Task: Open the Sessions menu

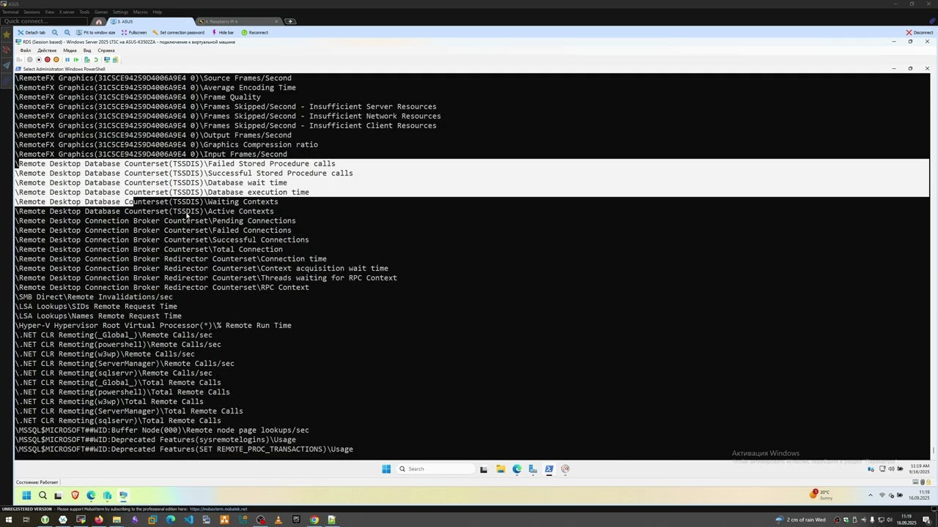Action: (x=32, y=12)
